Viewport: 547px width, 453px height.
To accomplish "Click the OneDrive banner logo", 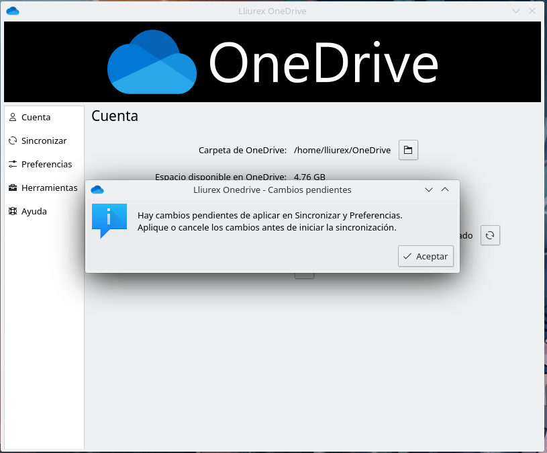I will (272, 63).
